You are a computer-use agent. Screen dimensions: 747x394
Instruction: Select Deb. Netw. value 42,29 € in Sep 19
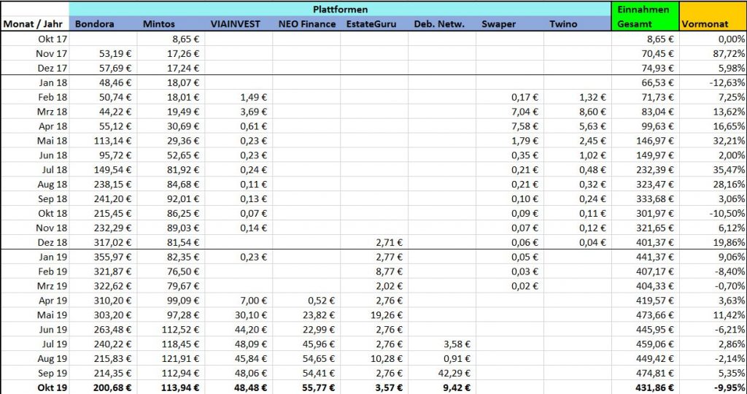(441, 373)
